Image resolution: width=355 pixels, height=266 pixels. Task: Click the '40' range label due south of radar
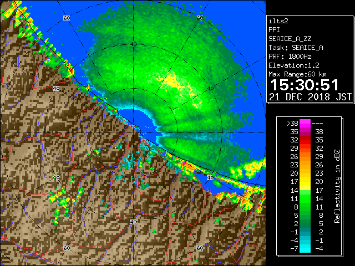click(133, 222)
